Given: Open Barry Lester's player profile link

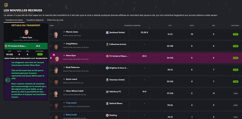Looking at the screenshot, I should [x=71, y=115].
